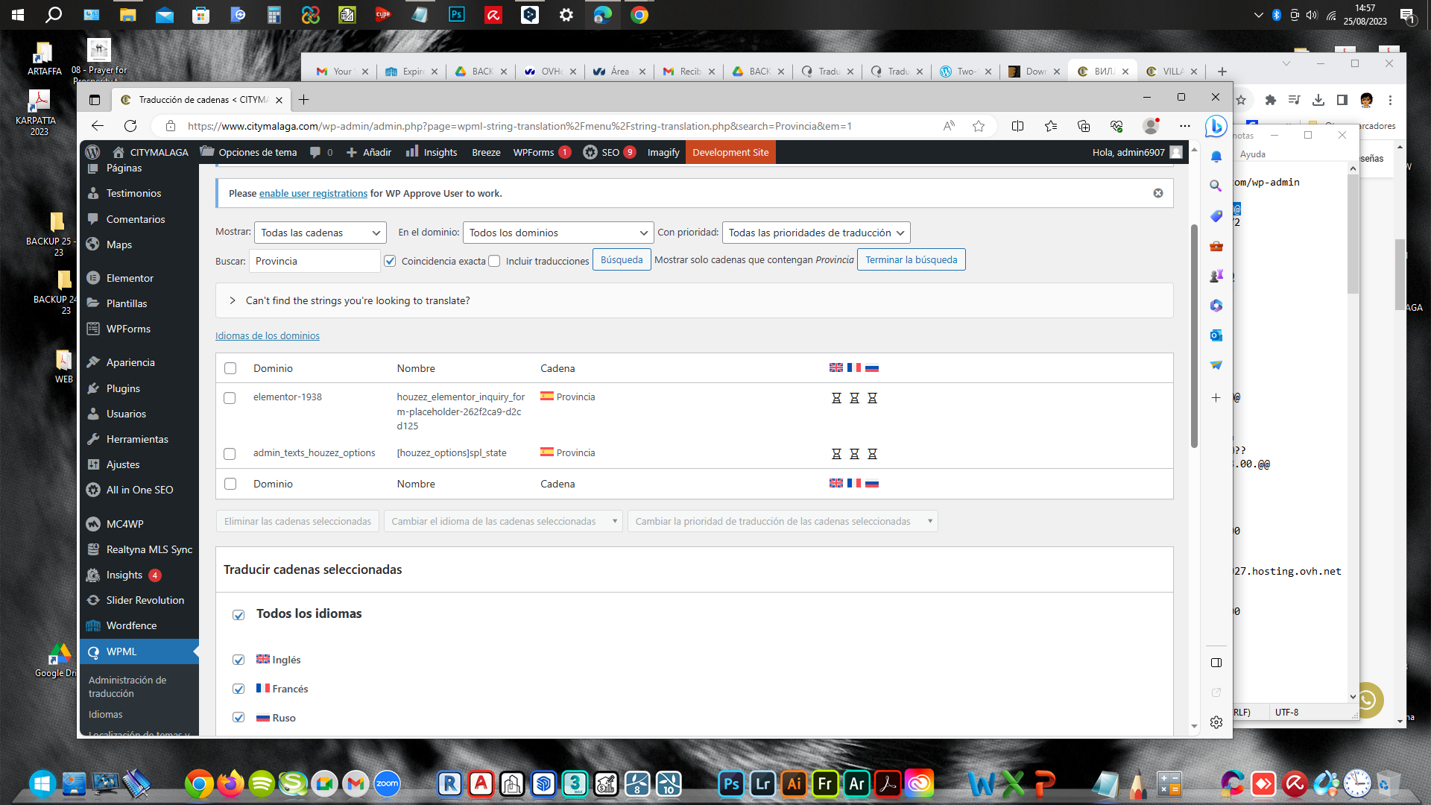Open Administración de traducción submenu link
The width and height of the screenshot is (1431, 805).
127,686
